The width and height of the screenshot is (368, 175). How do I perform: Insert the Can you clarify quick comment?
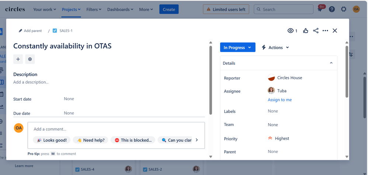click(175, 140)
